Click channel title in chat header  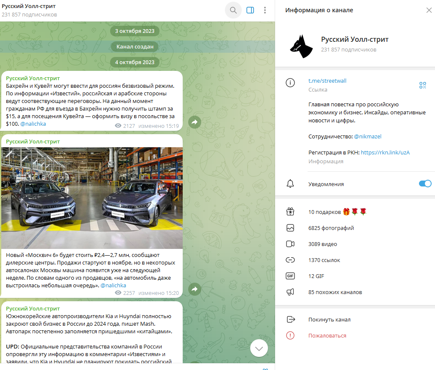pos(29,6)
